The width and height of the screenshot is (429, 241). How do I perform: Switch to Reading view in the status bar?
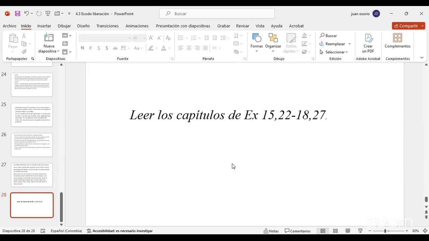tap(348, 231)
